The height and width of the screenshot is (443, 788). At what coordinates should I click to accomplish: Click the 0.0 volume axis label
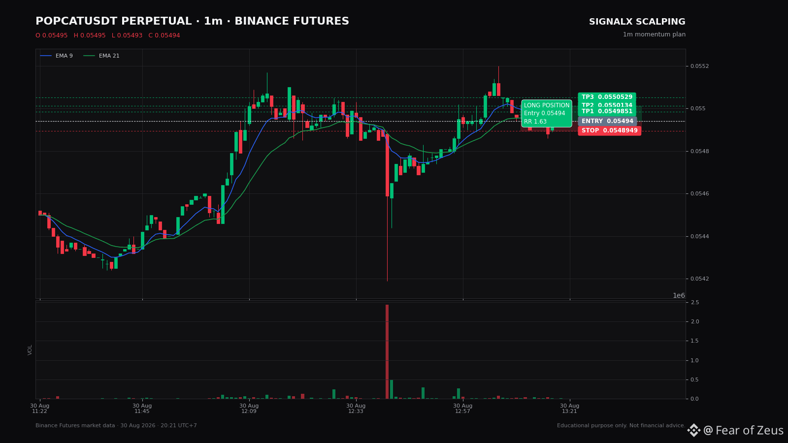coord(694,399)
